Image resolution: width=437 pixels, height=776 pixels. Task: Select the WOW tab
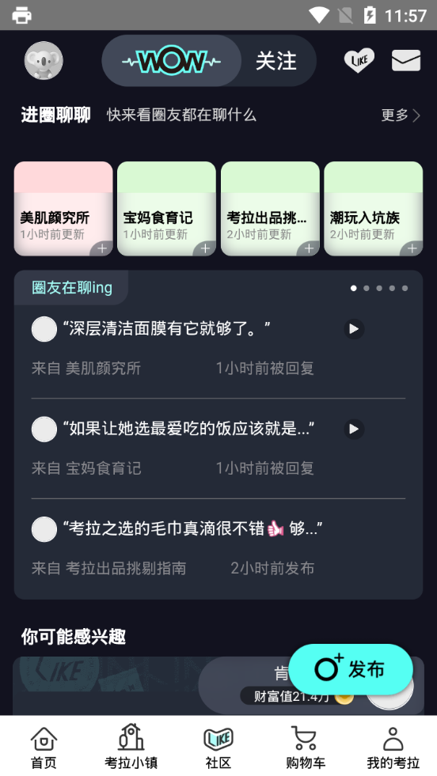(172, 61)
